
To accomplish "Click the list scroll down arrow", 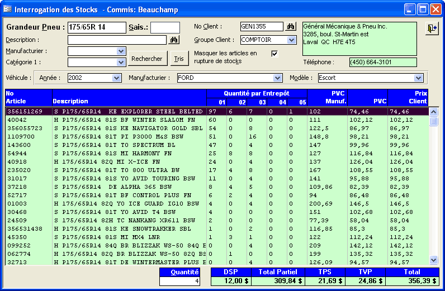I will pos(433,260).
